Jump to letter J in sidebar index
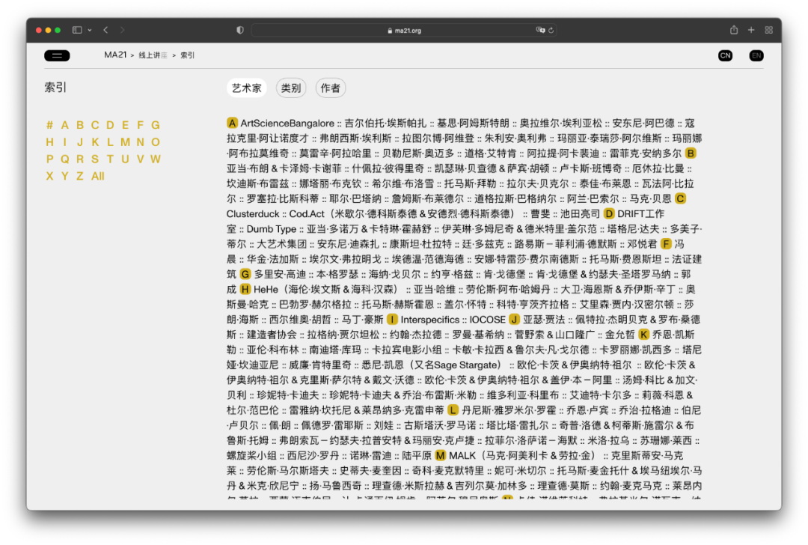 [x=80, y=141]
